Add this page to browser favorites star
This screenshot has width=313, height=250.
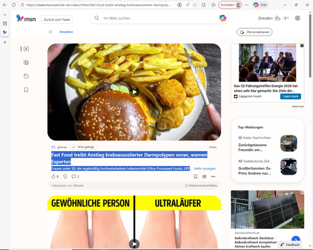(195, 5)
